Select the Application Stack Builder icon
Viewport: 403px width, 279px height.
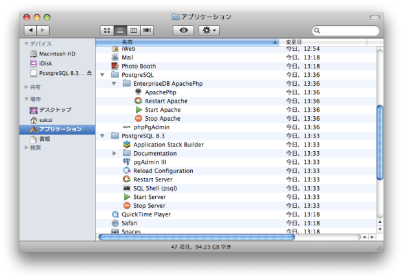pos(127,145)
